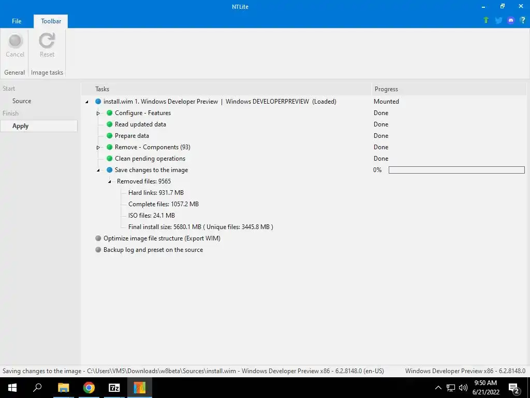Click blue status dot beside install.wim
This screenshot has width=530, height=398.
pyautogui.click(x=98, y=102)
